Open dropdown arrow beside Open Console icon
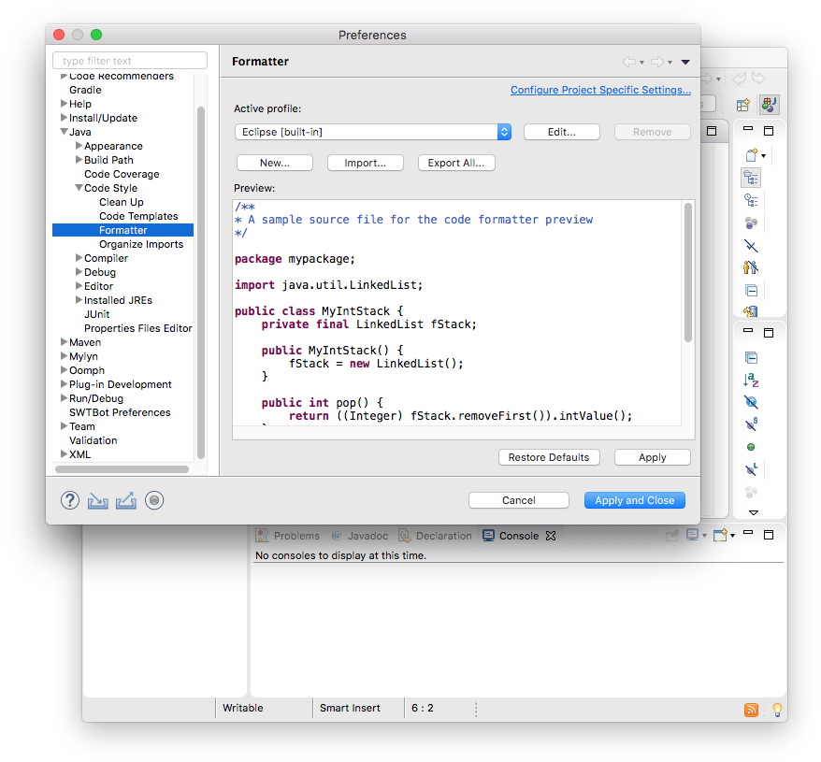 732,536
